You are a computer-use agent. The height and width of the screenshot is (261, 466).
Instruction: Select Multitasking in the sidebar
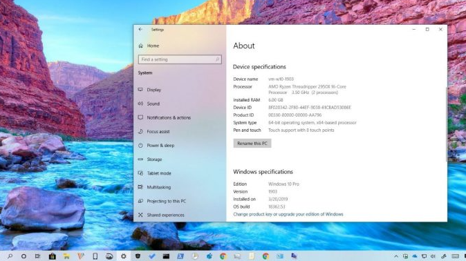point(159,187)
